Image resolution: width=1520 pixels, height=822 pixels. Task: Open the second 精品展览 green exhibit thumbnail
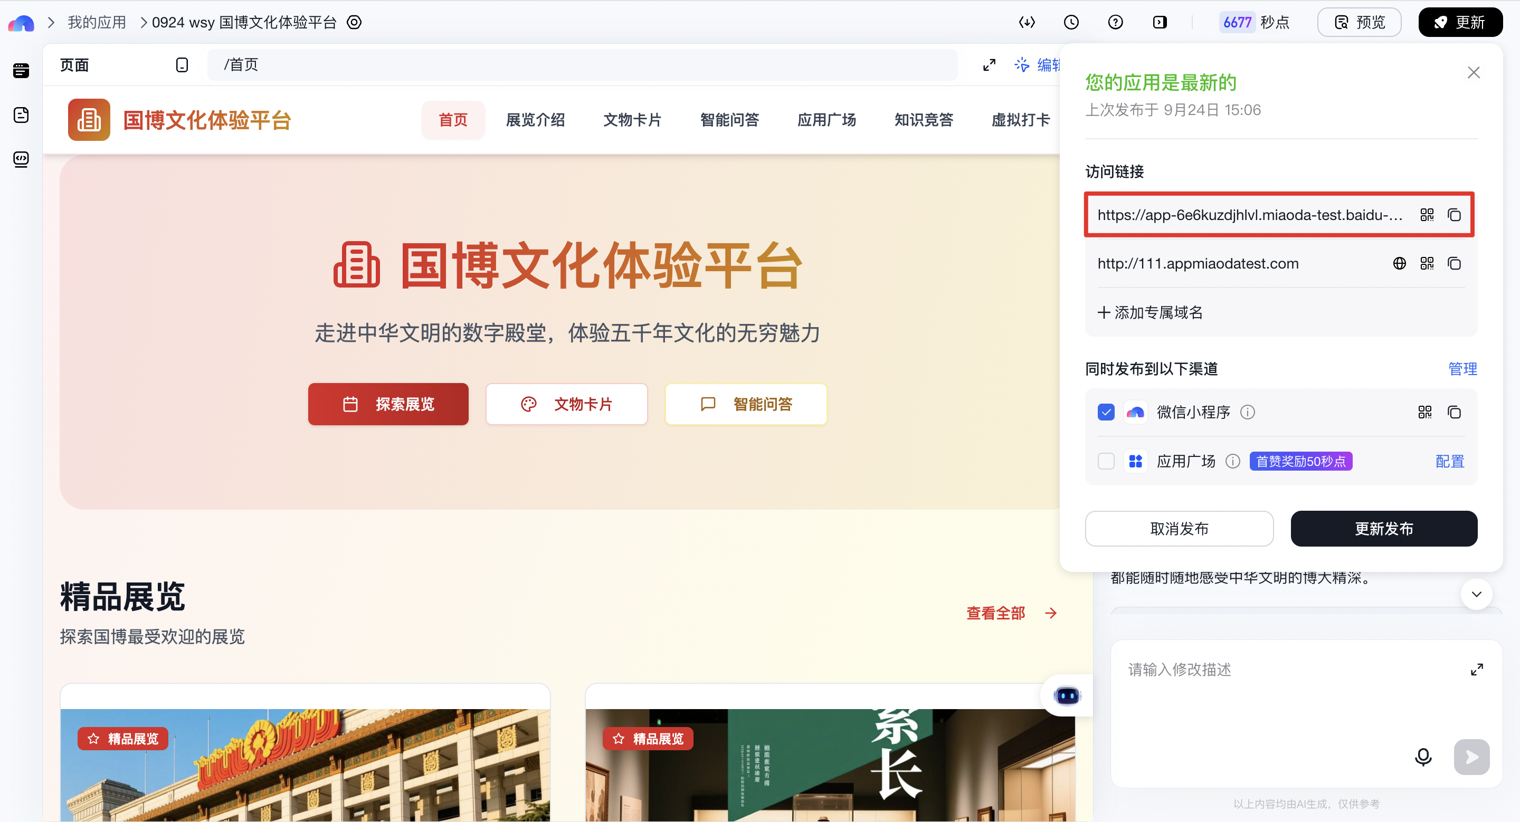click(830, 765)
